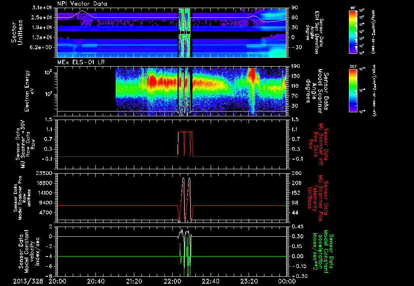This screenshot has height=286, width=414.
Task: Click the "ESH Sun Elevation Angle degree" label
Action: click(314, 32)
